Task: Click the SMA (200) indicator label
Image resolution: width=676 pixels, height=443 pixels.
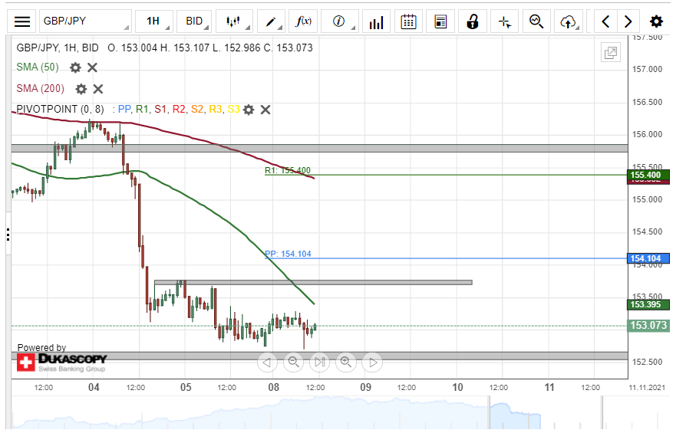Action: (40, 89)
